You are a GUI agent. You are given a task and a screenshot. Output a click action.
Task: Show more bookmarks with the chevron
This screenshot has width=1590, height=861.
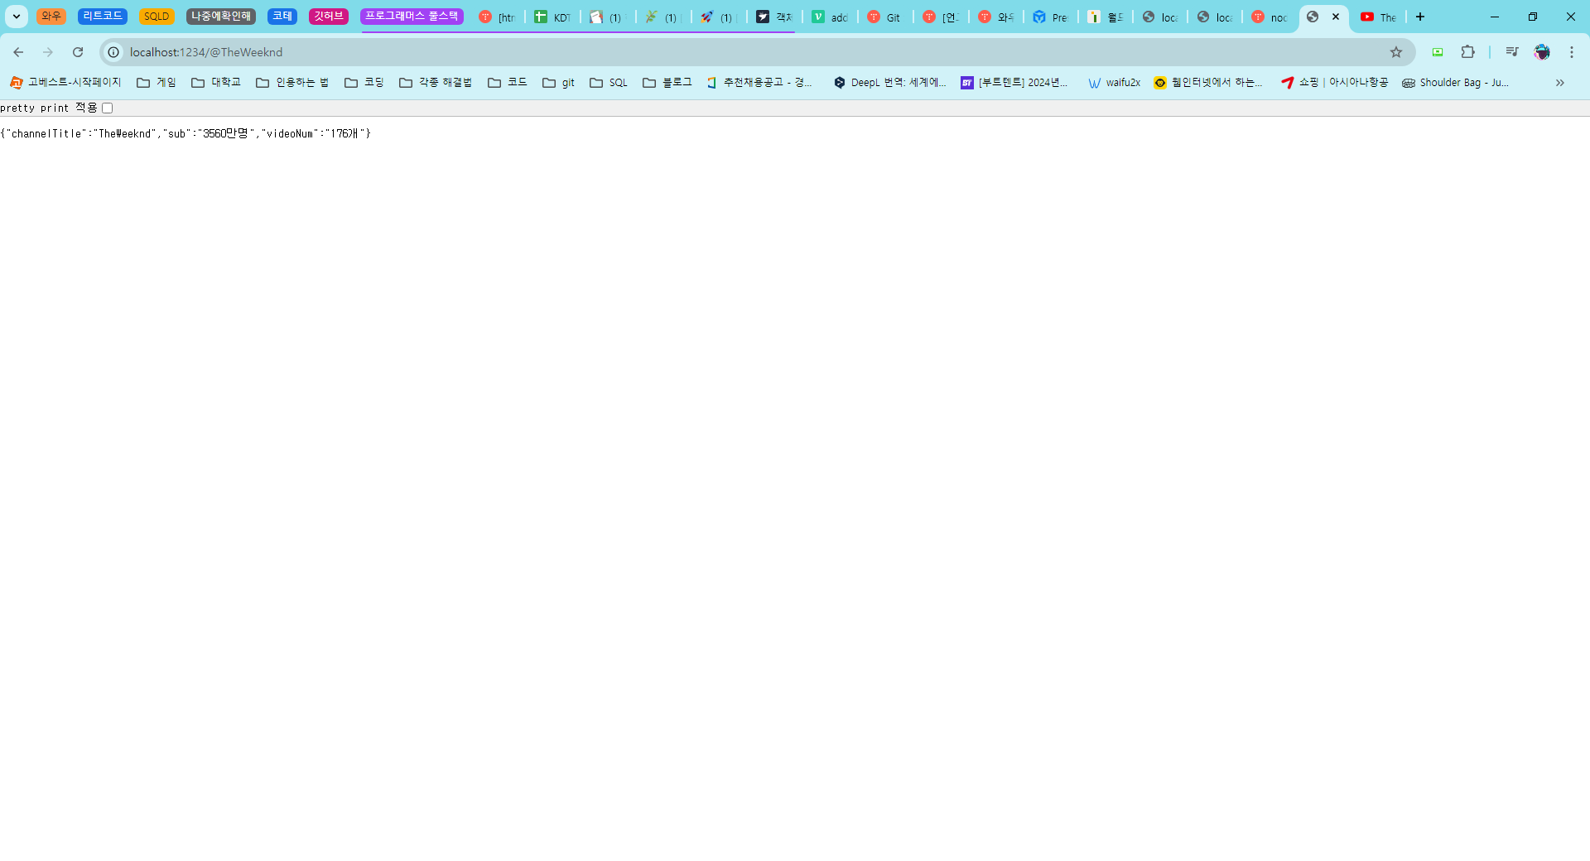tap(1559, 83)
